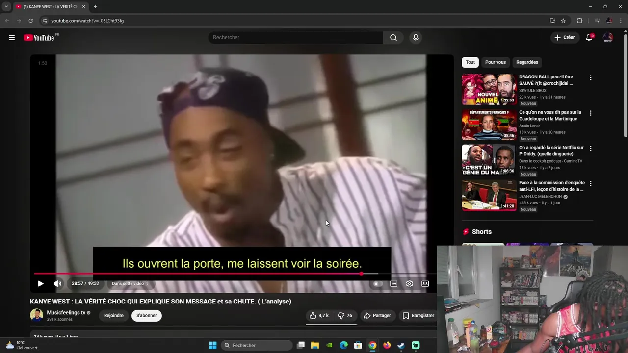Screen dimensions: 628x353
Task: Close the KANYE WEST tab
Action: (x=83, y=6)
